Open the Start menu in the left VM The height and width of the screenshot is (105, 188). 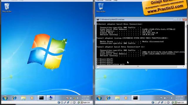5,98
